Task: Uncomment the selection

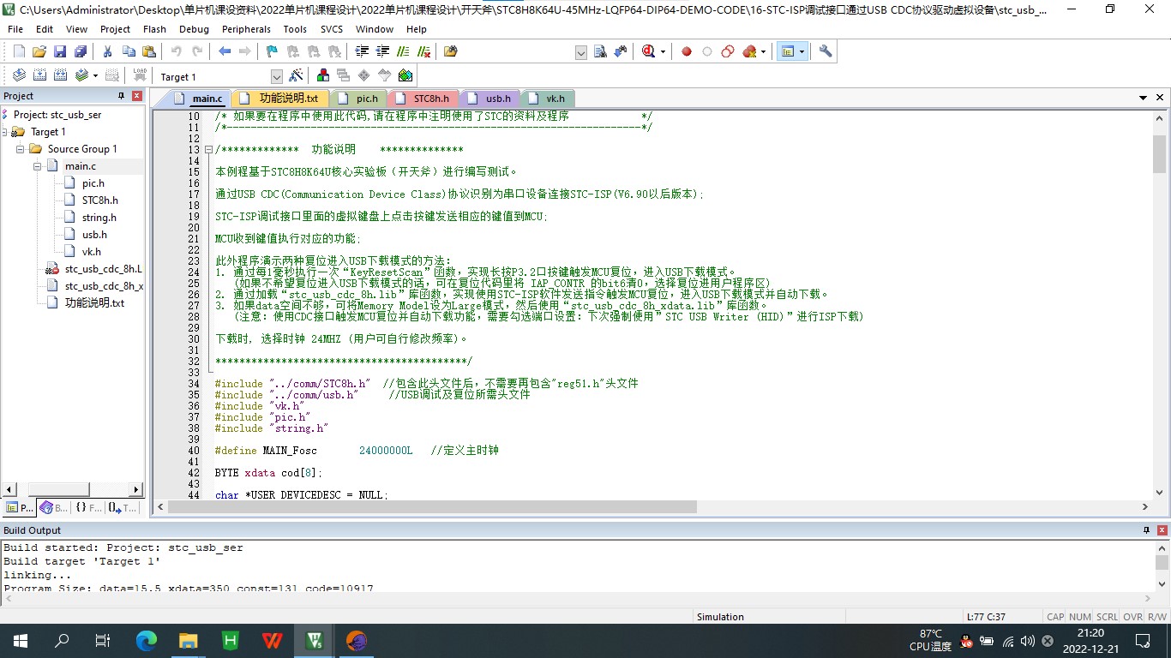Action: click(423, 51)
